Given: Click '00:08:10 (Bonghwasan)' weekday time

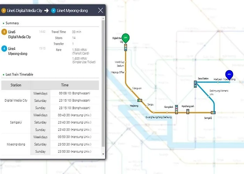Looking at the screenshot, I should (75, 93).
